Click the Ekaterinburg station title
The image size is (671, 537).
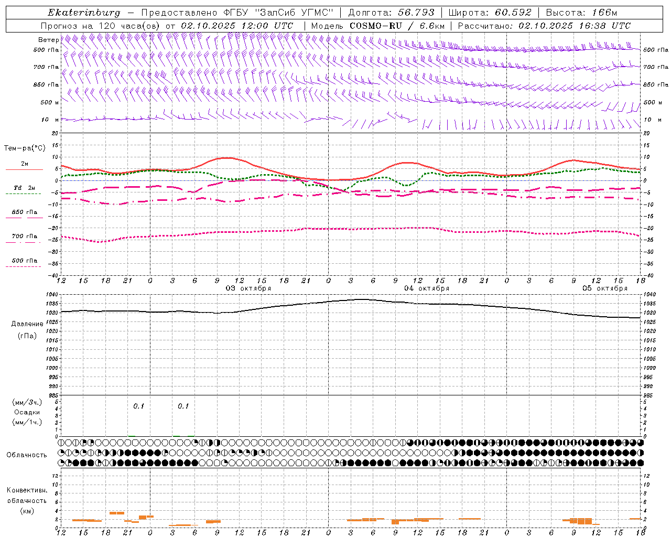click(x=84, y=13)
